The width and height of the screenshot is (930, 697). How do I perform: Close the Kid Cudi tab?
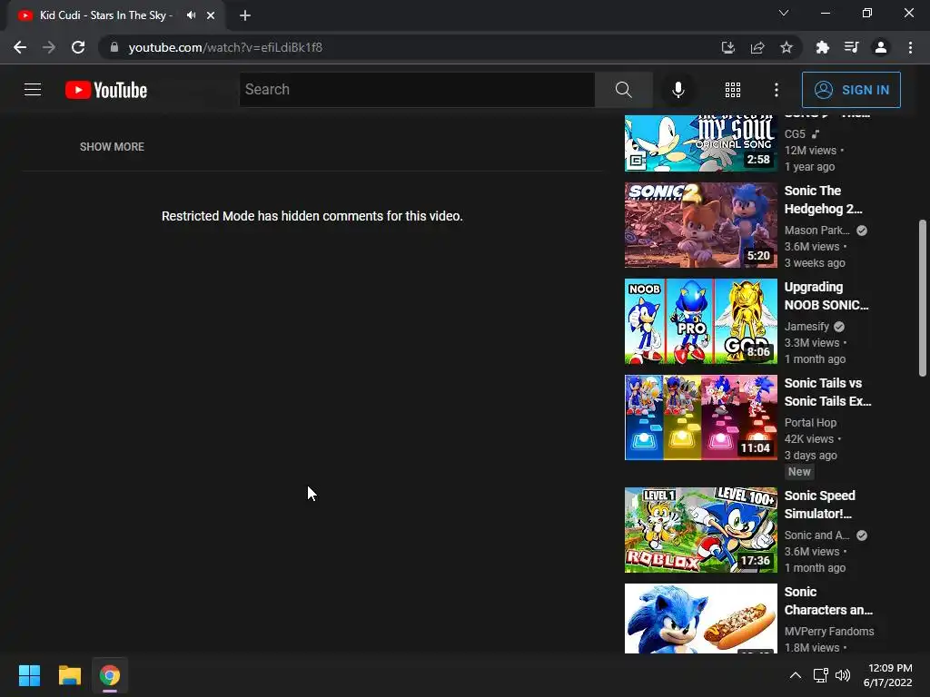[x=211, y=15]
